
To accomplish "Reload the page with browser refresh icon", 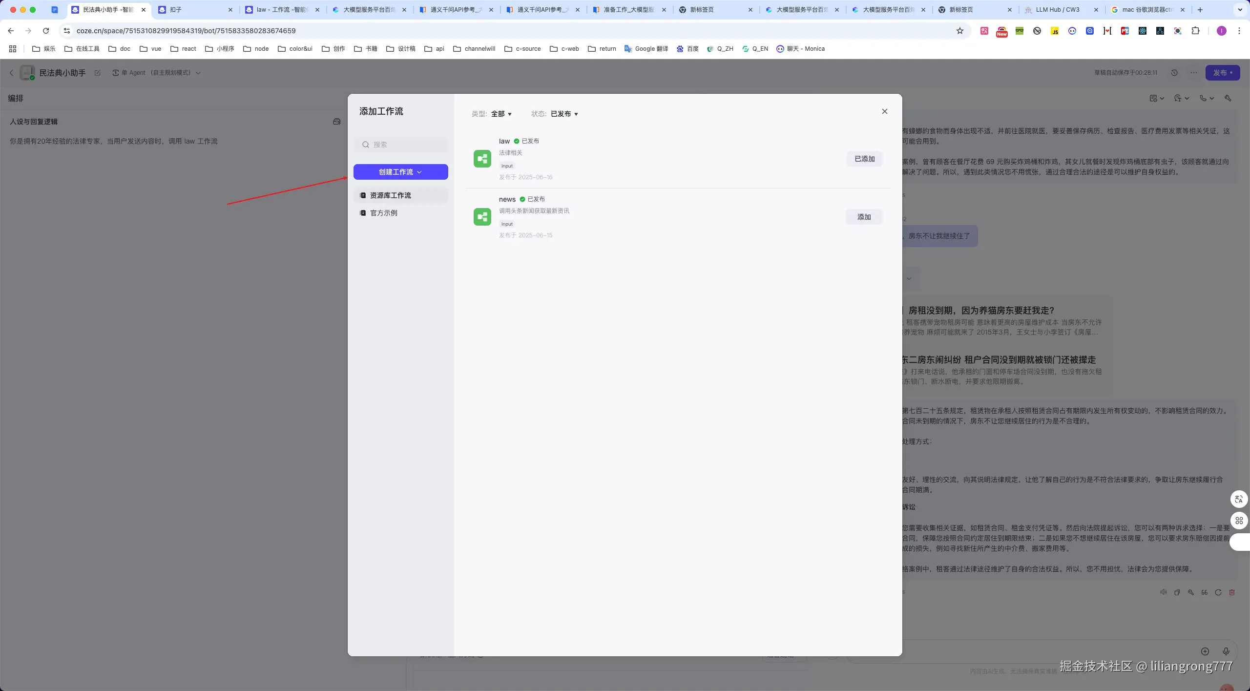I will [x=46, y=31].
